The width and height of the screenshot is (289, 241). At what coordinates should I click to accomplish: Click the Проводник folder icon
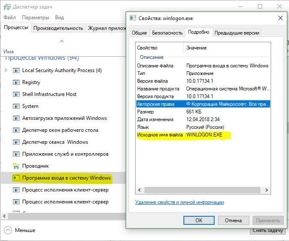pos(16,166)
